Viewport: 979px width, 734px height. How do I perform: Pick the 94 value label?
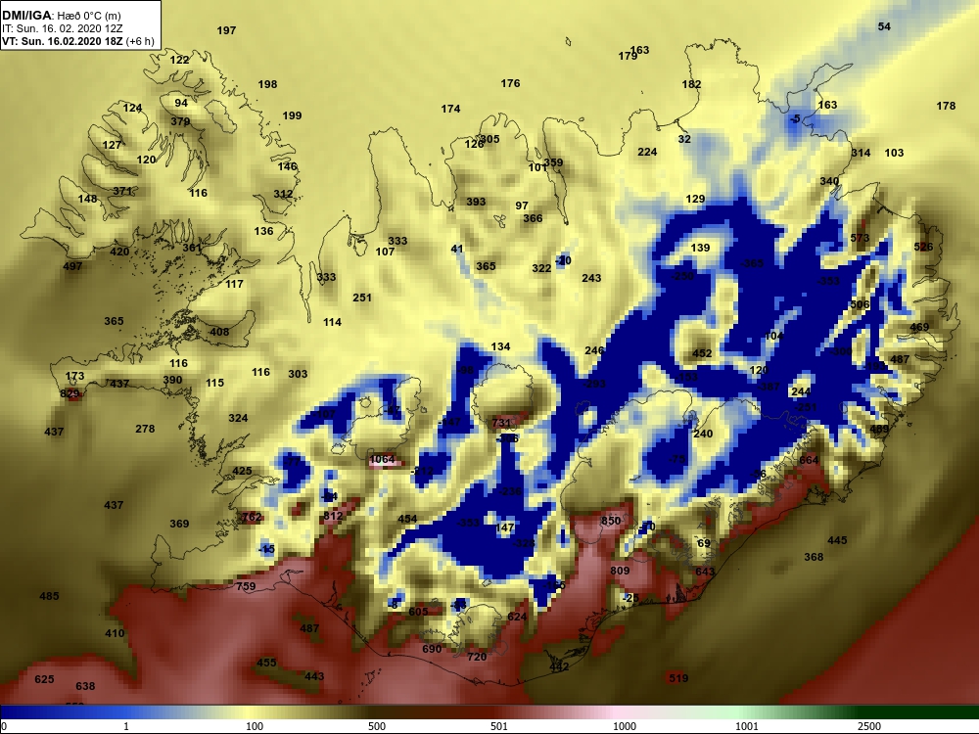tap(181, 103)
